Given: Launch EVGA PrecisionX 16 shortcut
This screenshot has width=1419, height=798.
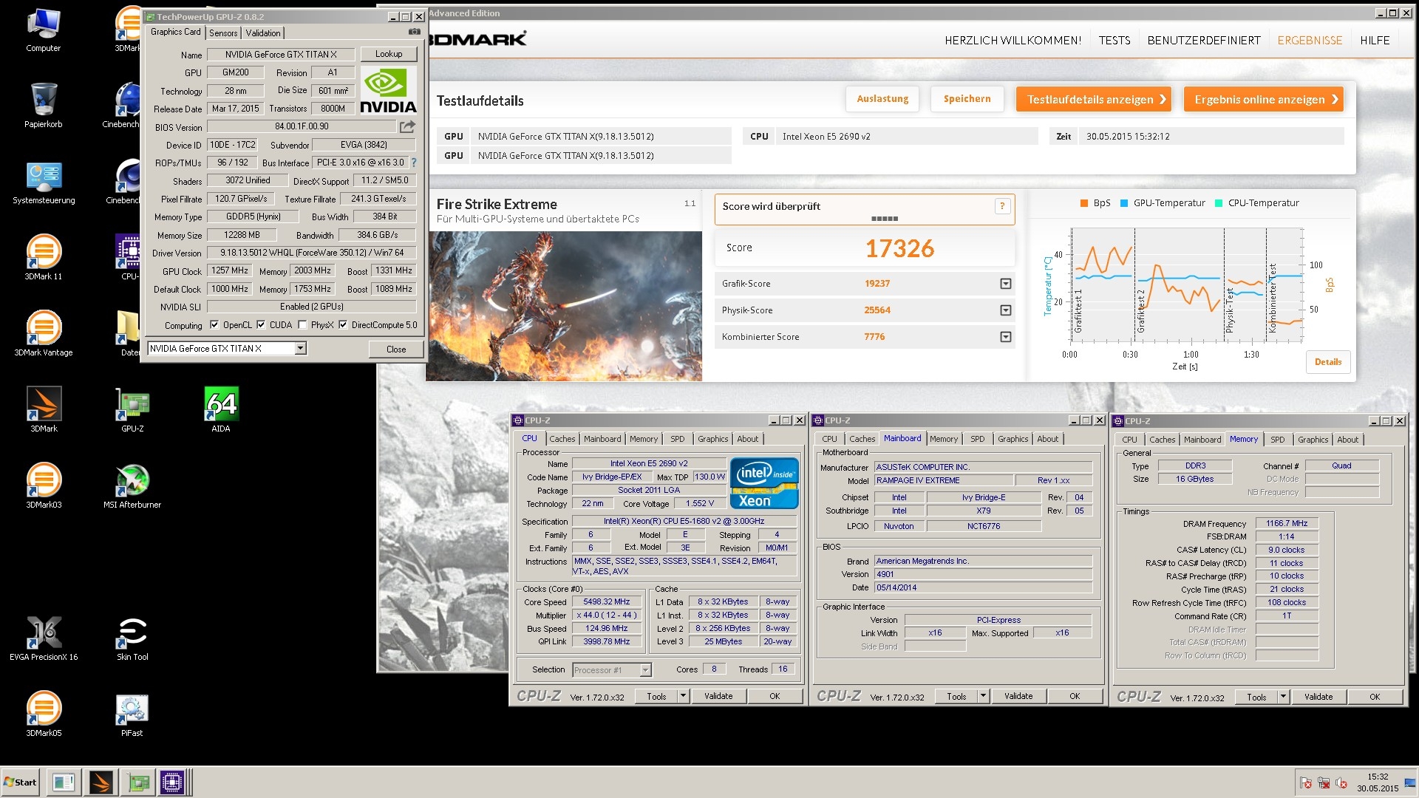Looking at the screenshot, I should pyautogui.click(x=44, y=637).
